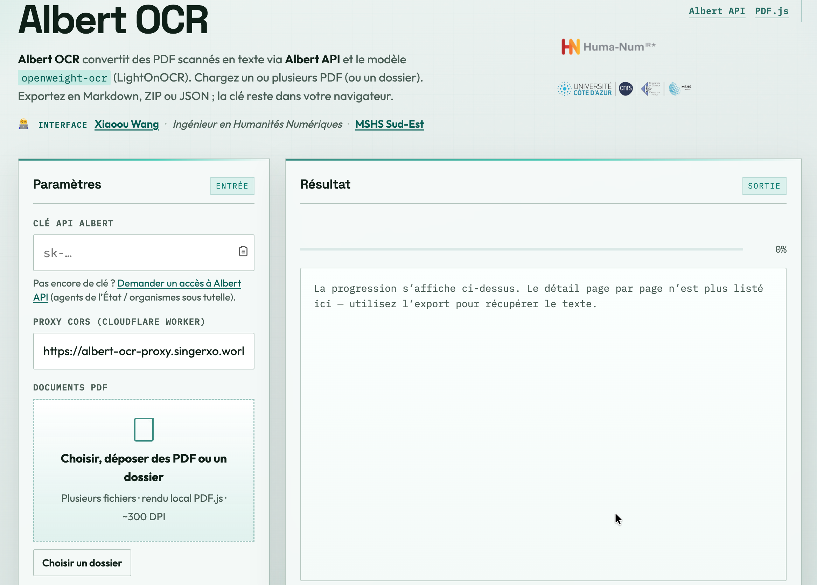Click the 'Résultat' heading
Image resolution: width=817 pixels, height=585 pixels.
click(x=325, y=184)
